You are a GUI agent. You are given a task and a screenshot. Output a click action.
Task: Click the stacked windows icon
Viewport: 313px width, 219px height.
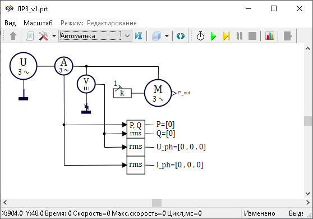156,36
